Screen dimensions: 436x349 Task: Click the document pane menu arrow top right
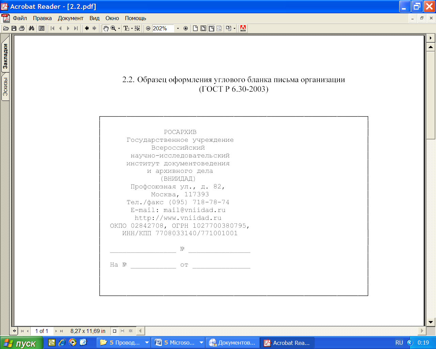click(x=431, y=38)
